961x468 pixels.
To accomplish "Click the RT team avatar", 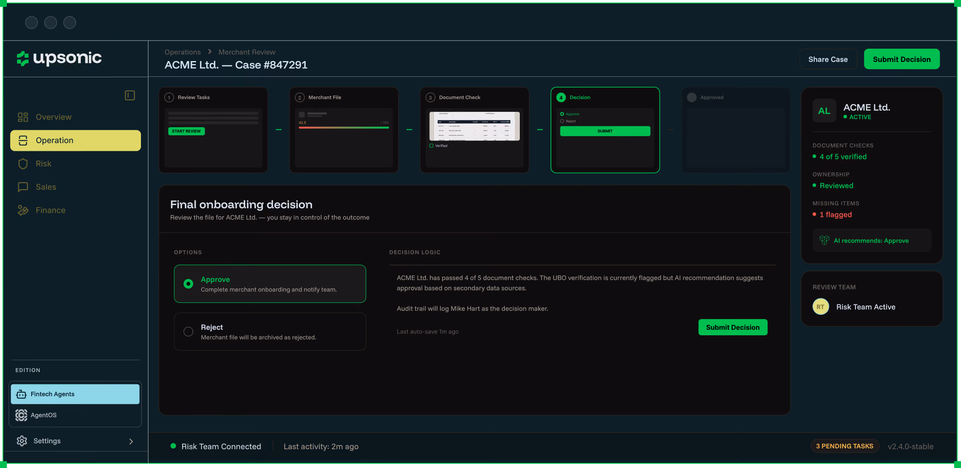I will pos(820,307).
